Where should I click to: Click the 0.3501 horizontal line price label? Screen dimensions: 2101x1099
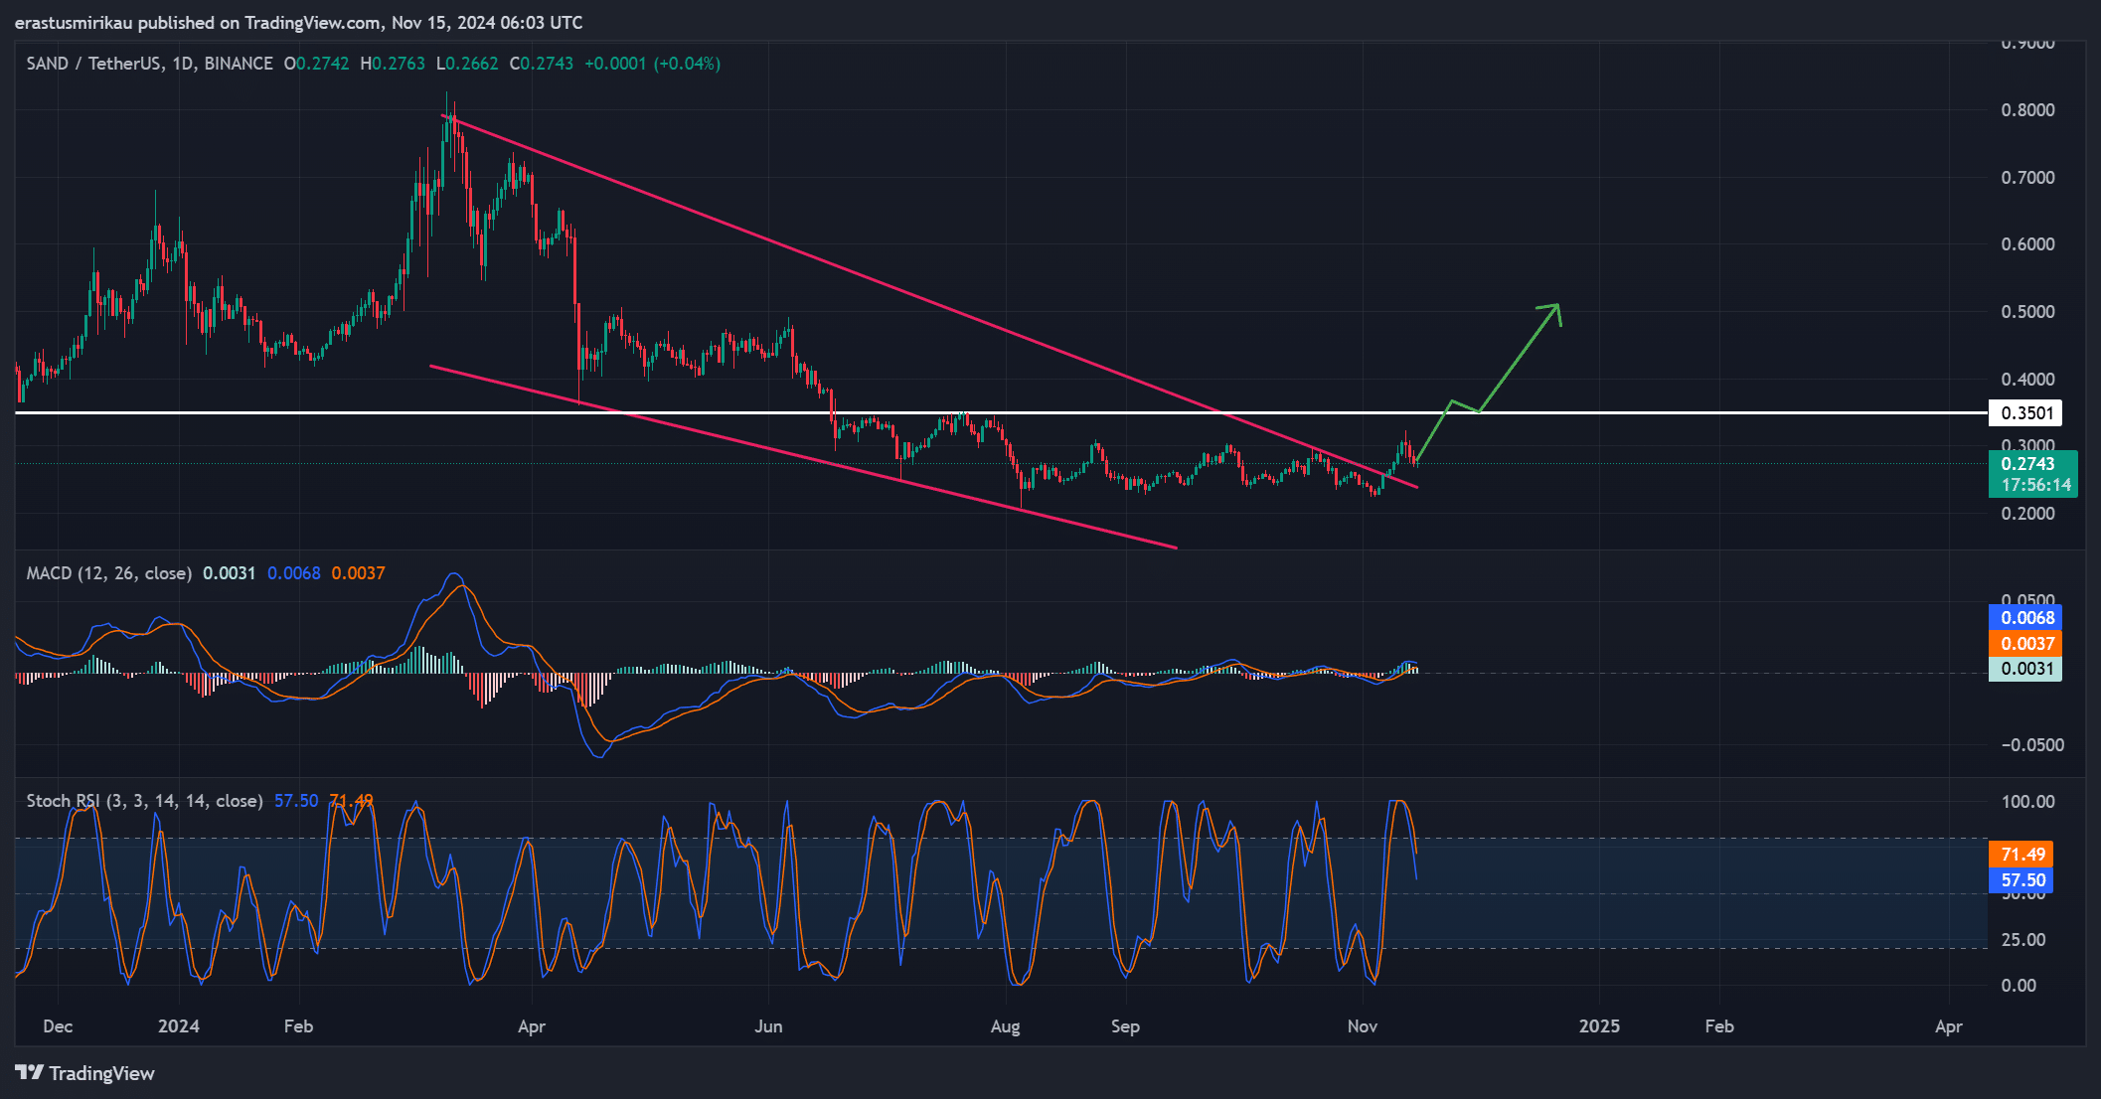[2025, 413]
